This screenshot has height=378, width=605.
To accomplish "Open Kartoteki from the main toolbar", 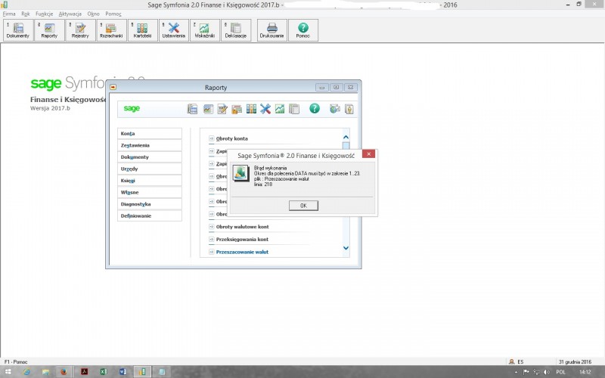I will coord(142,30).
